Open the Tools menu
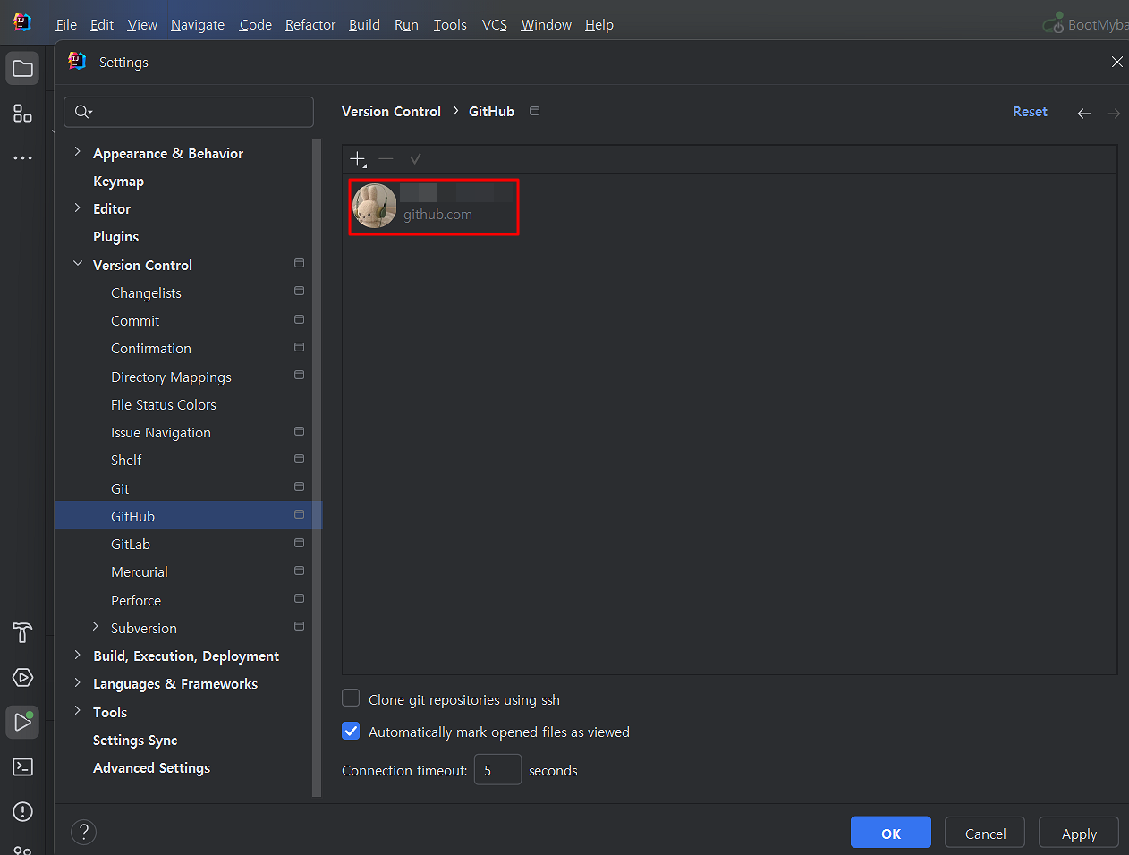Image resolution: width=1129 pixels, height=855 pixels. pyautogui.click(x=450, y=25)
